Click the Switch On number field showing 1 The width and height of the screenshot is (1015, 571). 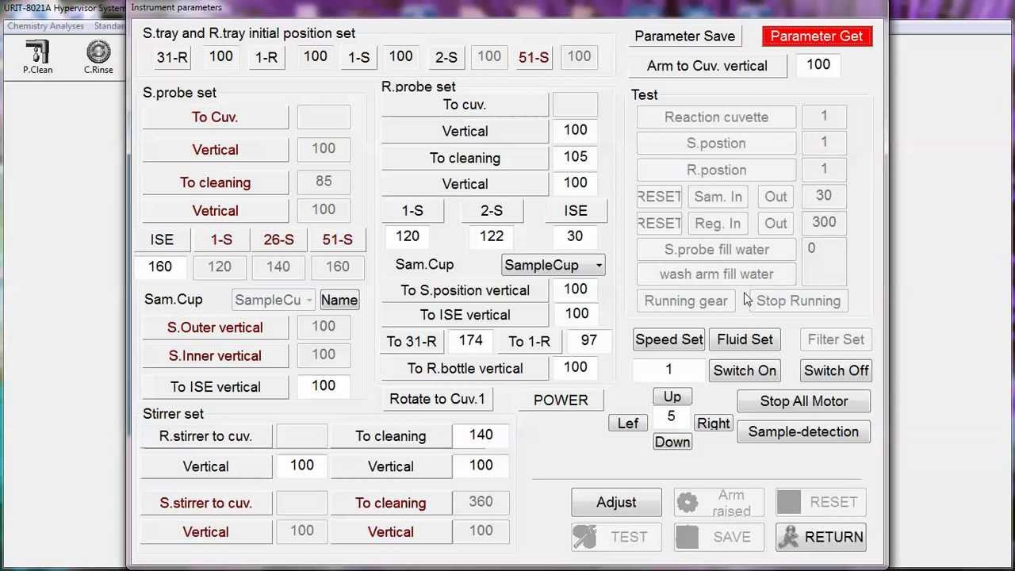668,370
